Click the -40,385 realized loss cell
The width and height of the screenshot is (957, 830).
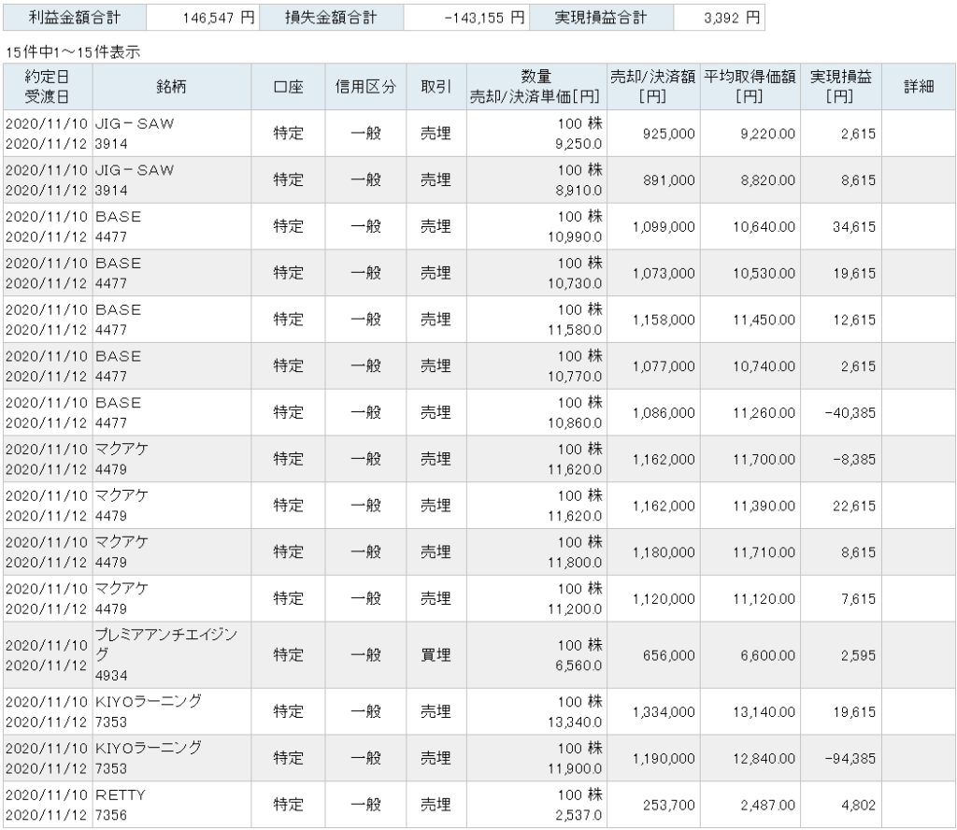pyautogui.click(x=841, y=412)
